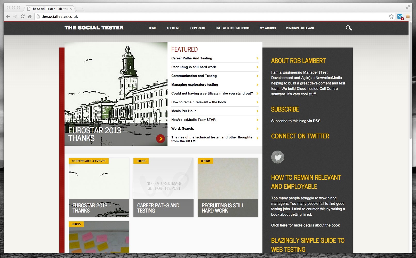Viewport: 416px width, 258px height.
Task: Click the browser back arrow
Action: (x=8, y=17)
